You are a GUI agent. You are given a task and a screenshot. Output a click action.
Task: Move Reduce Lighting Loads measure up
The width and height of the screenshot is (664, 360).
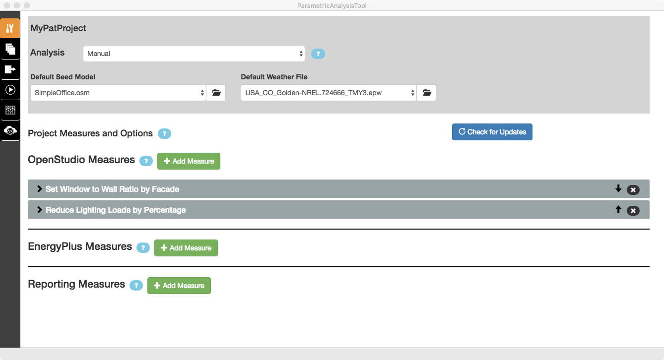618,210
